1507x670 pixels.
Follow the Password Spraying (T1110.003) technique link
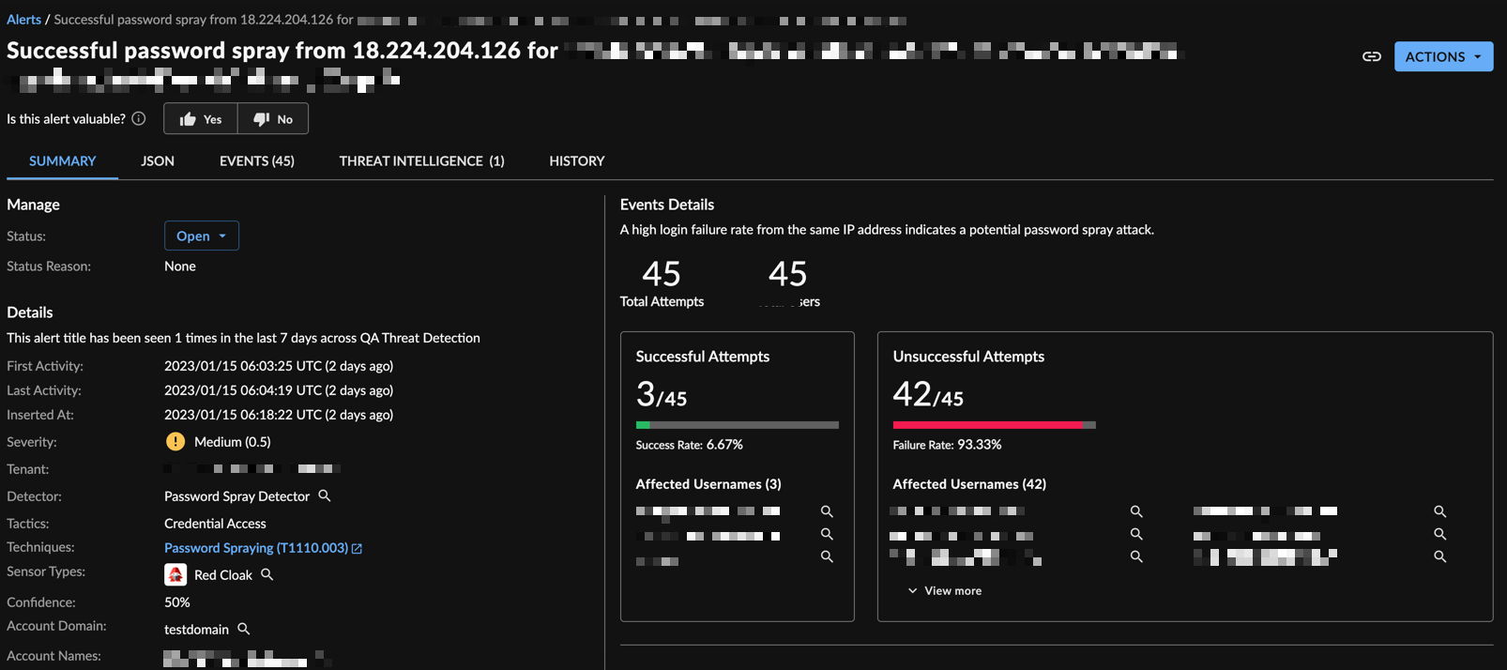(x=256, y=548)
